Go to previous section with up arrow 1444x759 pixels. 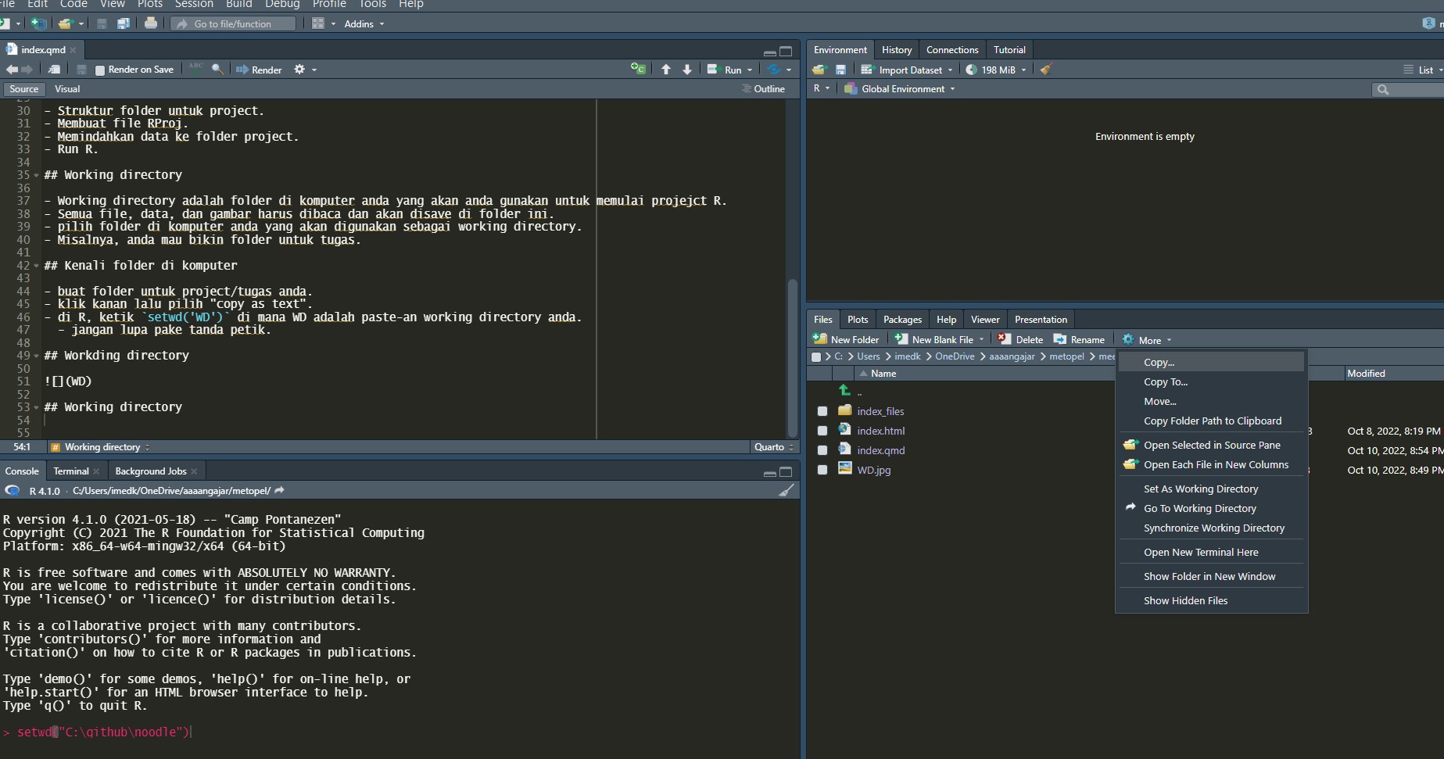coord(666,70)
